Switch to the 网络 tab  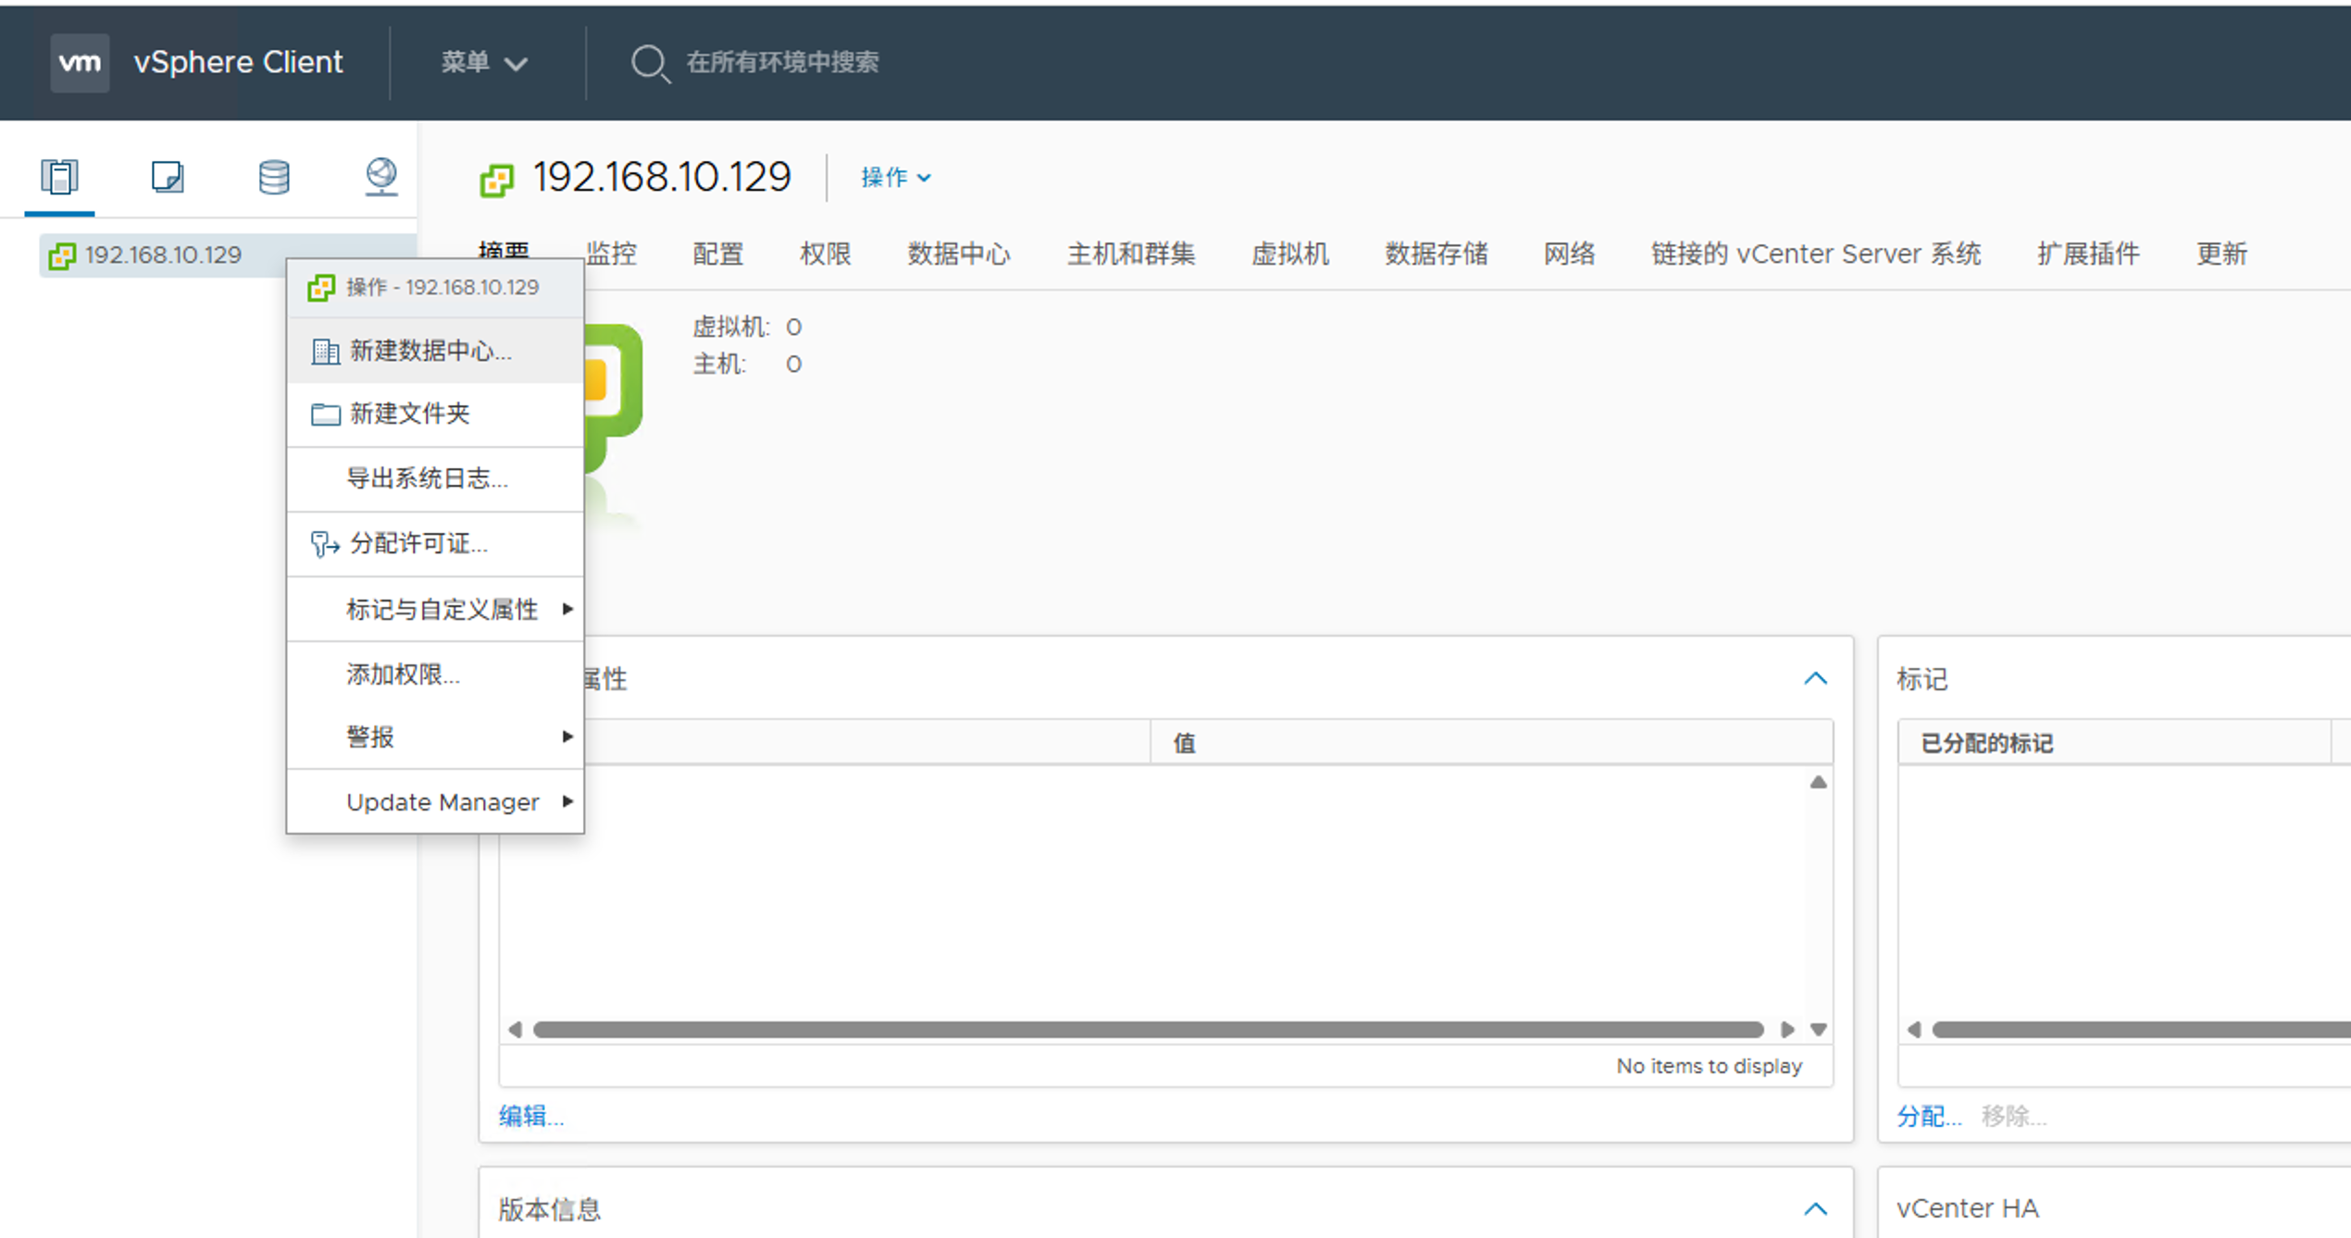click(x=1570, y=254)
